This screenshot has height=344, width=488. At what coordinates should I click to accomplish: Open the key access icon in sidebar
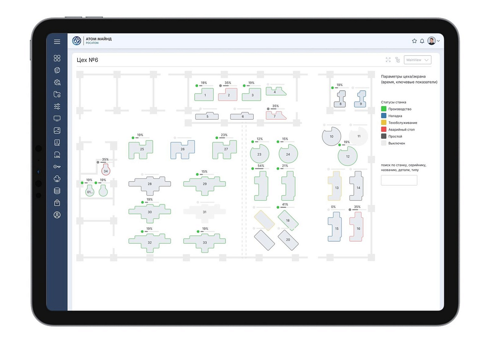tap(57, 167)
